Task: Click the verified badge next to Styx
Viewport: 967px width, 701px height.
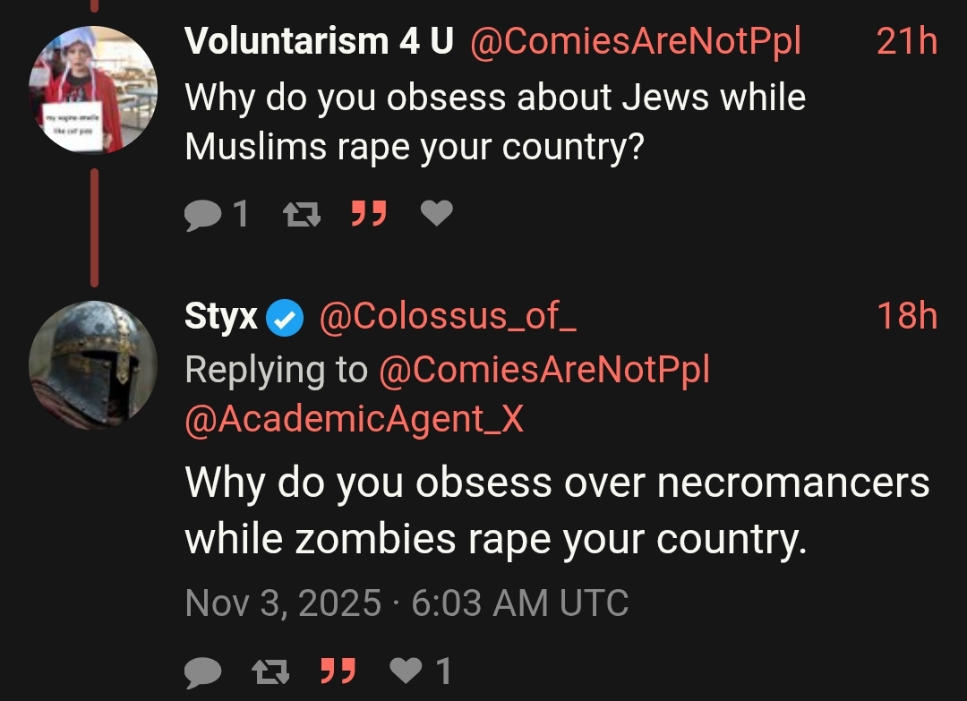Action: [x=285, y=318]
